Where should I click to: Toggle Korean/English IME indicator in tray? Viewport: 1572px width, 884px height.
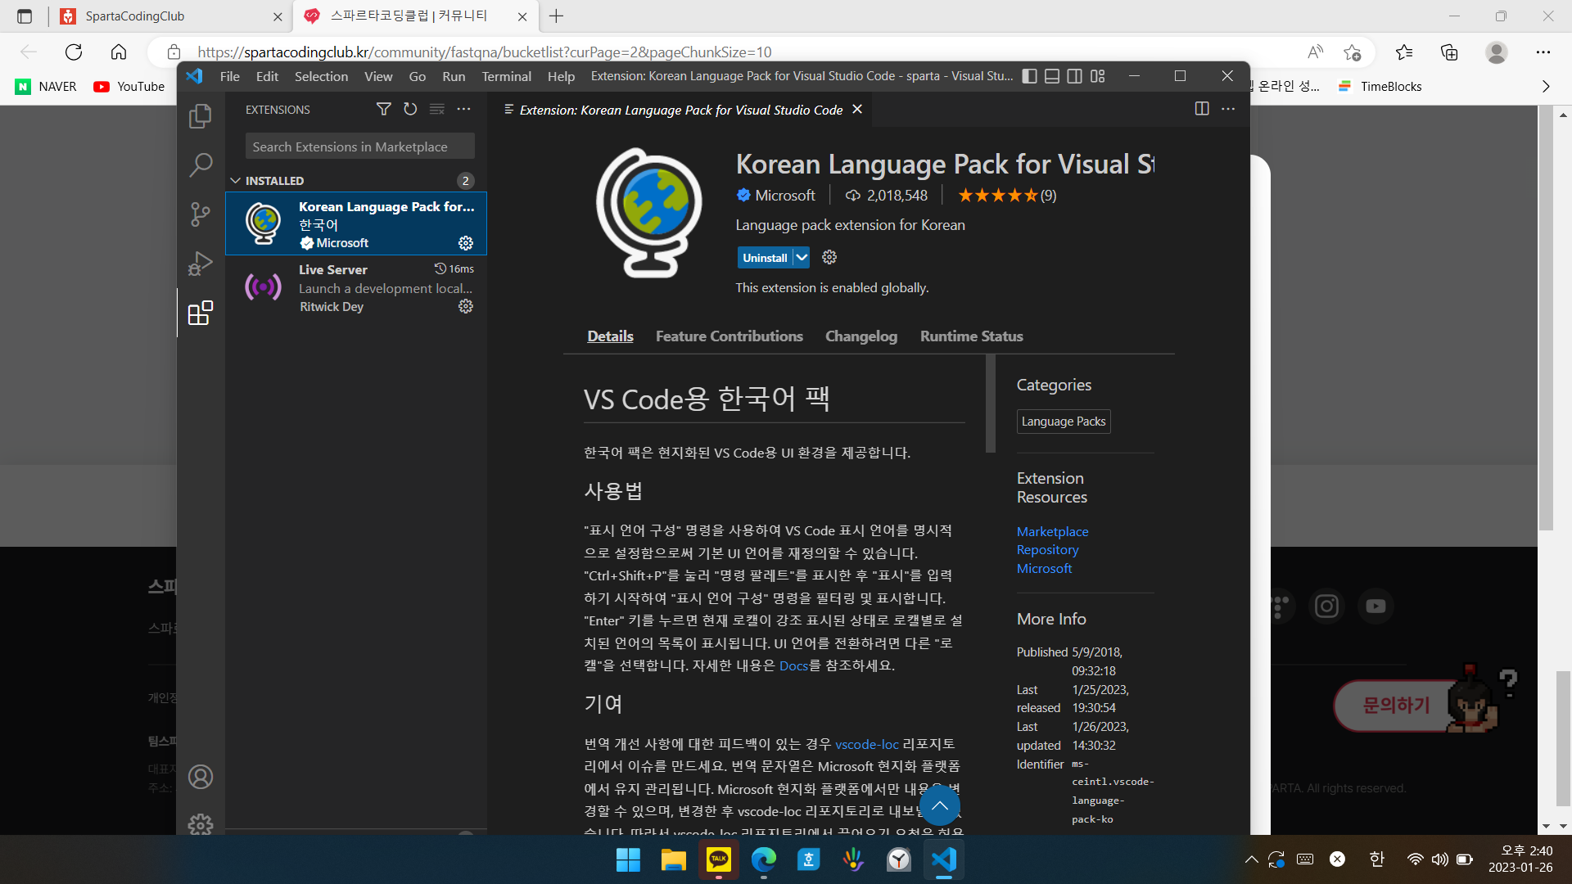pos(1376,859)
